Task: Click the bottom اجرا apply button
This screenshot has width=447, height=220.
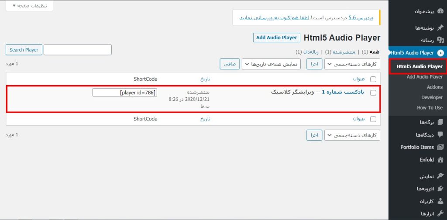Action: 314,135
